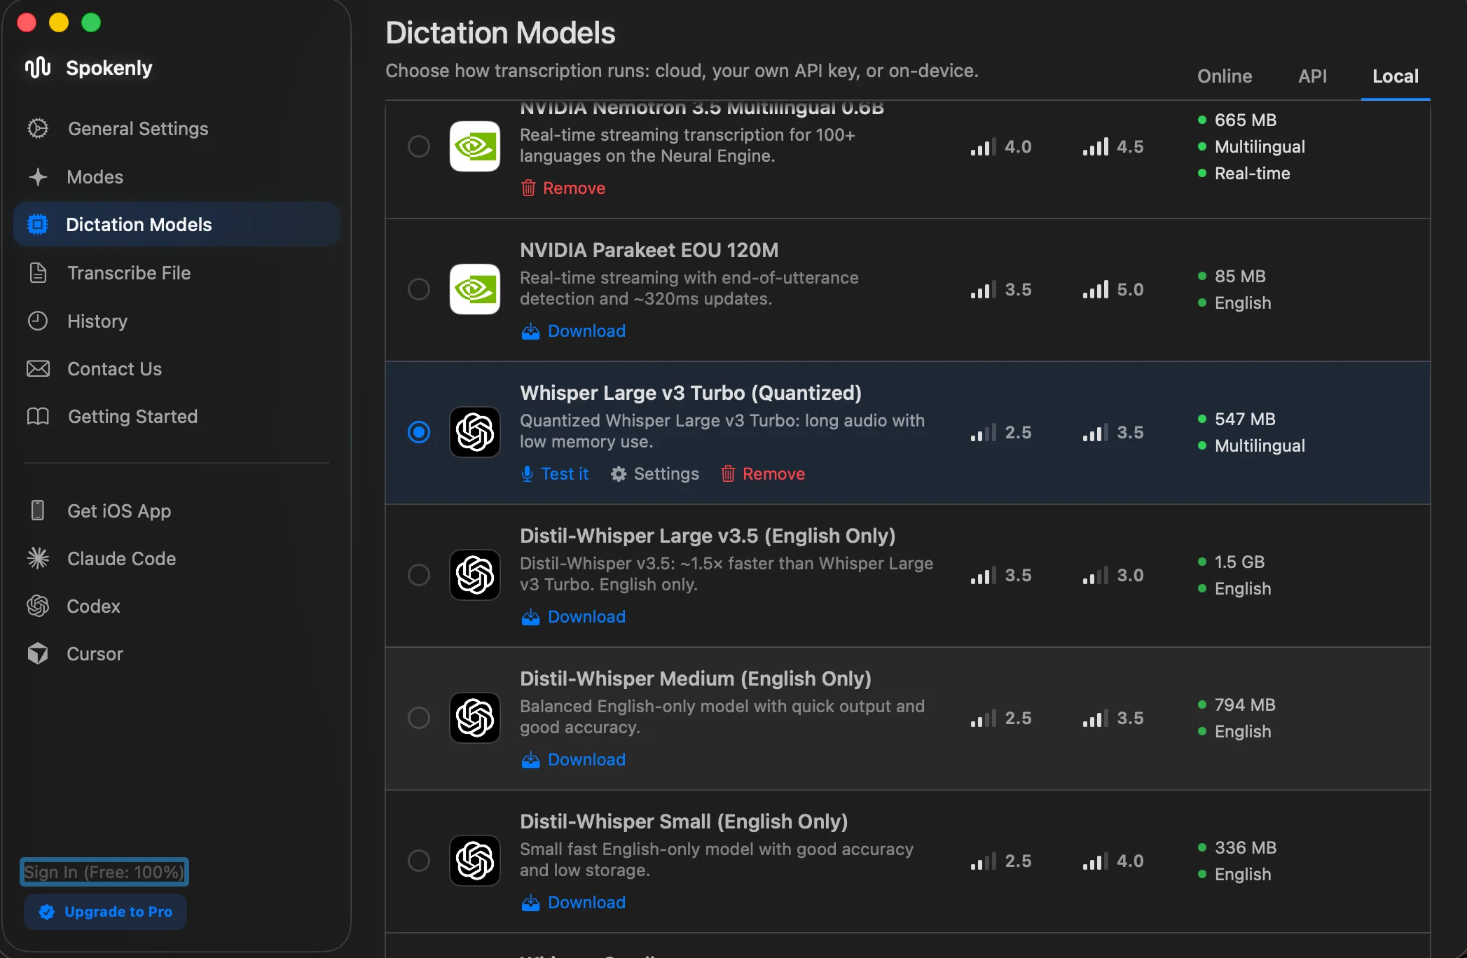Viewport: 1467px width, 958px height.
Task: Select the NVIDIA Nemotron 3.5 Multilingual radio button
Action: click(x=419, y=146)
